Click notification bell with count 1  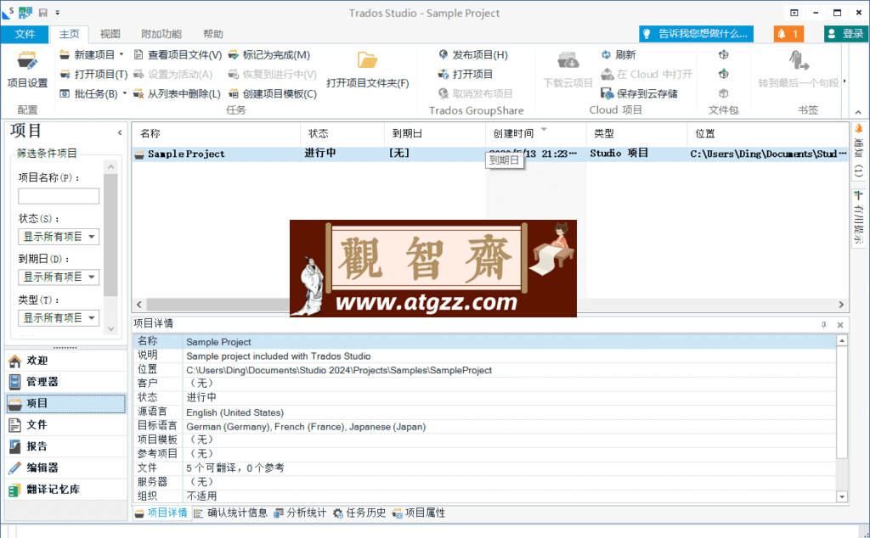coord(788,34)
